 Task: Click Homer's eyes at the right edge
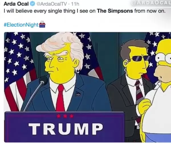tap(163, 58)
